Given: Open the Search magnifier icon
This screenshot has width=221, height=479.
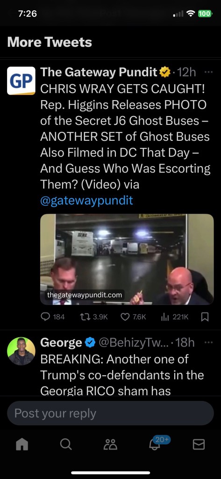Looking at the screenshot, I should coord(66,444).
